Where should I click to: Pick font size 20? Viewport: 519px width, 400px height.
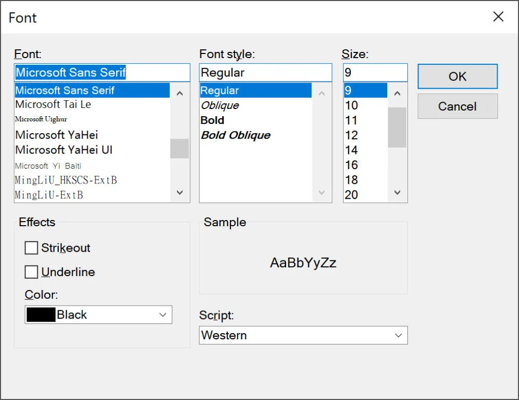coord(365,195)
